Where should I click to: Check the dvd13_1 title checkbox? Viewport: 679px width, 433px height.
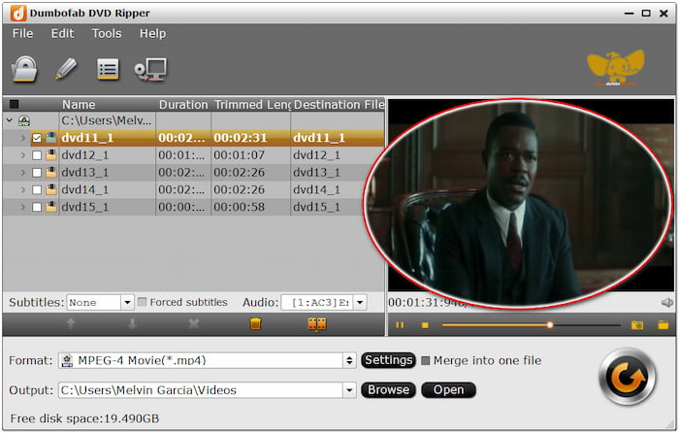point(37,173)
